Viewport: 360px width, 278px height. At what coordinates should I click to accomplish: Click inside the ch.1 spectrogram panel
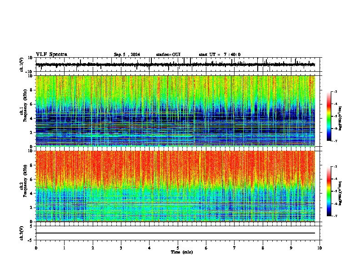175,111
